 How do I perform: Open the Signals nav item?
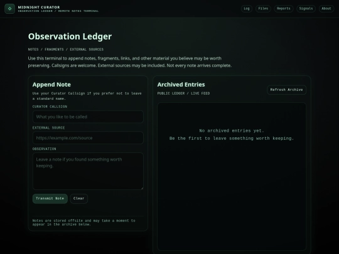click(306, 9)
